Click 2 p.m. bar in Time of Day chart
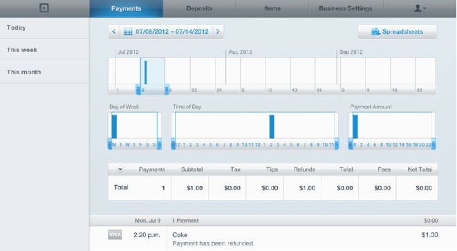The width and height of the screenshot is (457, 251). [272, 127]
